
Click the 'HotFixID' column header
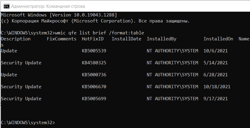coord(93,39)
